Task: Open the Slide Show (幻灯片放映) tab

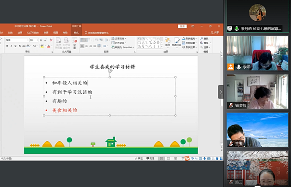Action: coord(33,33)
